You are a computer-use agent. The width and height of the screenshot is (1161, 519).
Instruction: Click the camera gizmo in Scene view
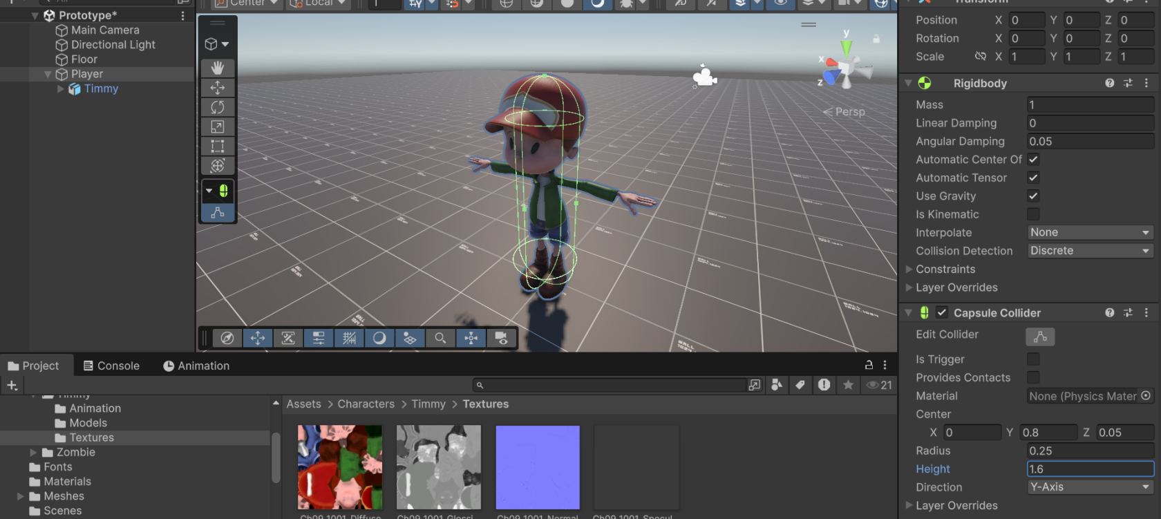click(704, 76)
